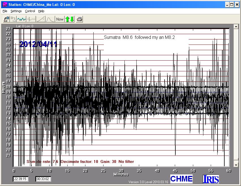Screen dimensions: 241x186
Task: Click the IRIS logo
Action: tap(211, 179)
